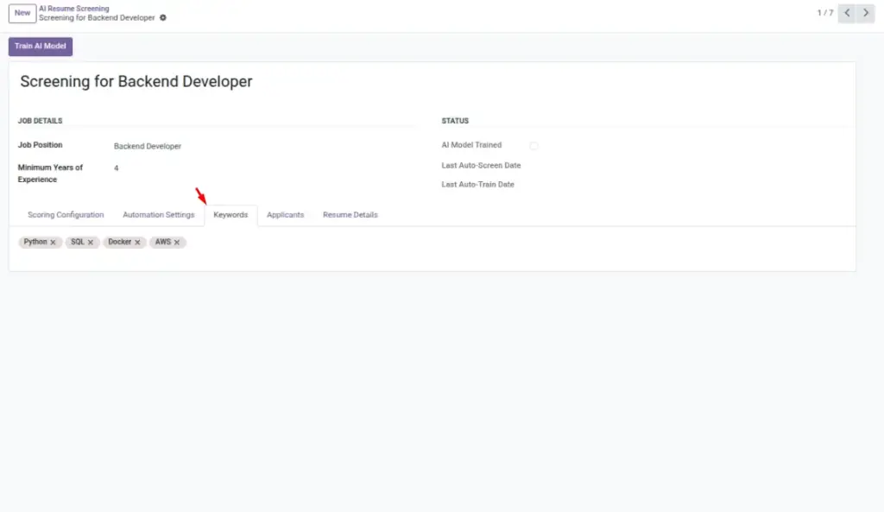Click the 1 / 7 pager counter
This screenshot has height=512, width=884.
click(x=824, y=13)
